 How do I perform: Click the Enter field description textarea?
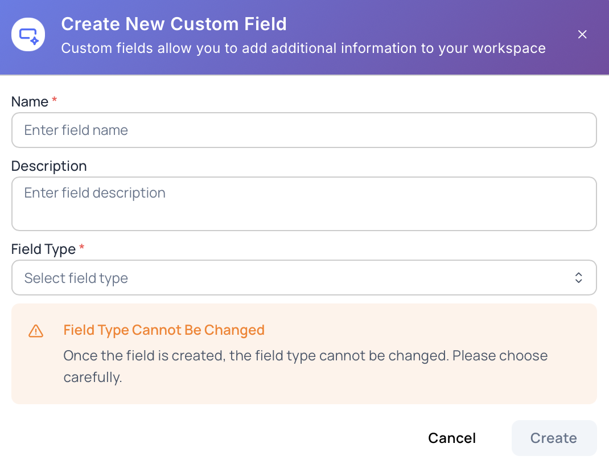pyautogui.click(x=304, y=204)
